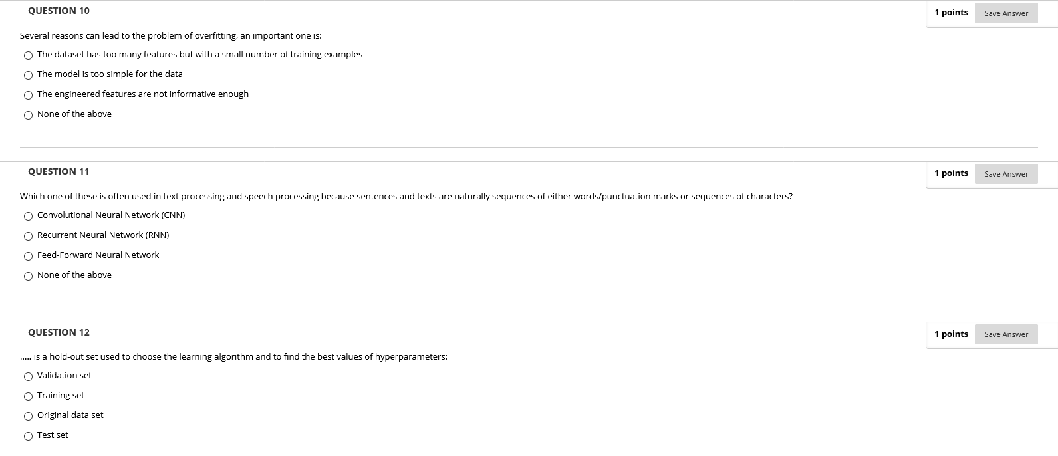Viewport: 1058px width, 456px height.
Task: Save Answer for Question 12
Action: tap(1006, 334)
